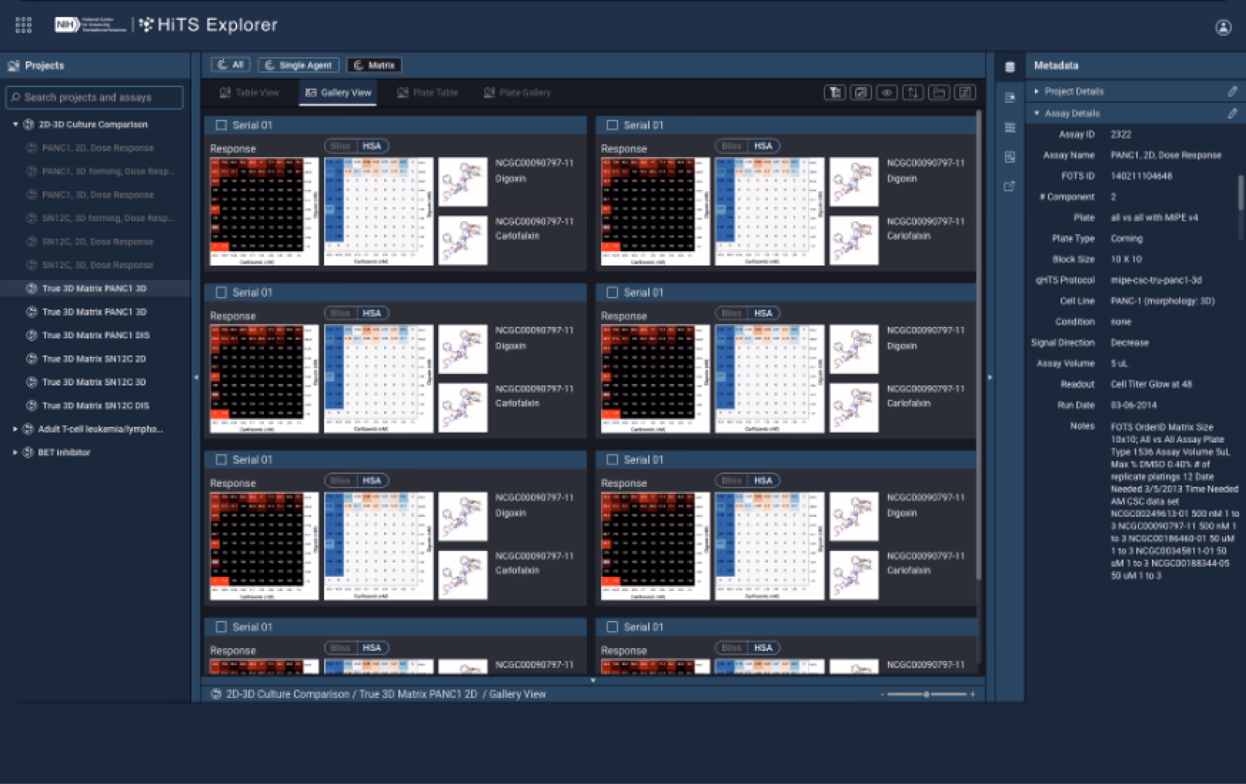Collapse the 2D-3D Culture Comparison project

pyautogui.click(x=15, y=124)
